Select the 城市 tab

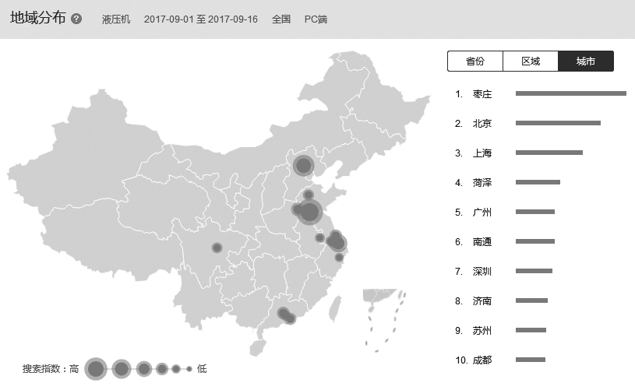point(586,61)
